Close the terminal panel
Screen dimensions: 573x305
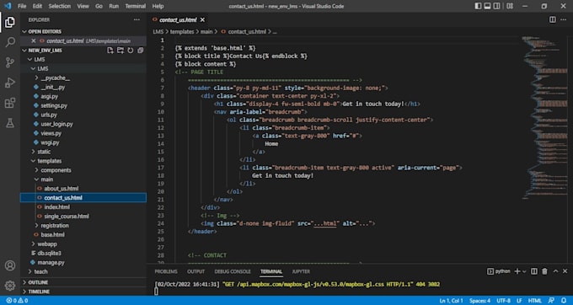(x=565, y=271)
